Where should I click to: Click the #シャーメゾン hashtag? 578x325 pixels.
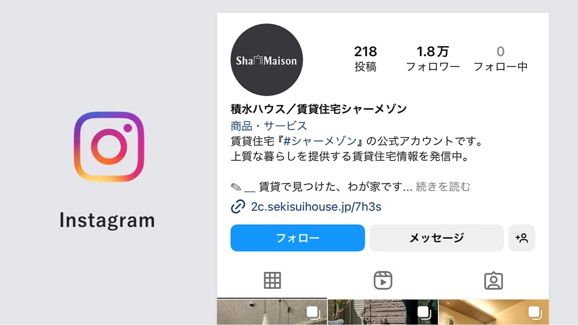[320, 141]
